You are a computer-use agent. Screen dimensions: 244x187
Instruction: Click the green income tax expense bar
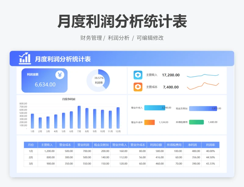pyautogui.click(x=196, y=122)
